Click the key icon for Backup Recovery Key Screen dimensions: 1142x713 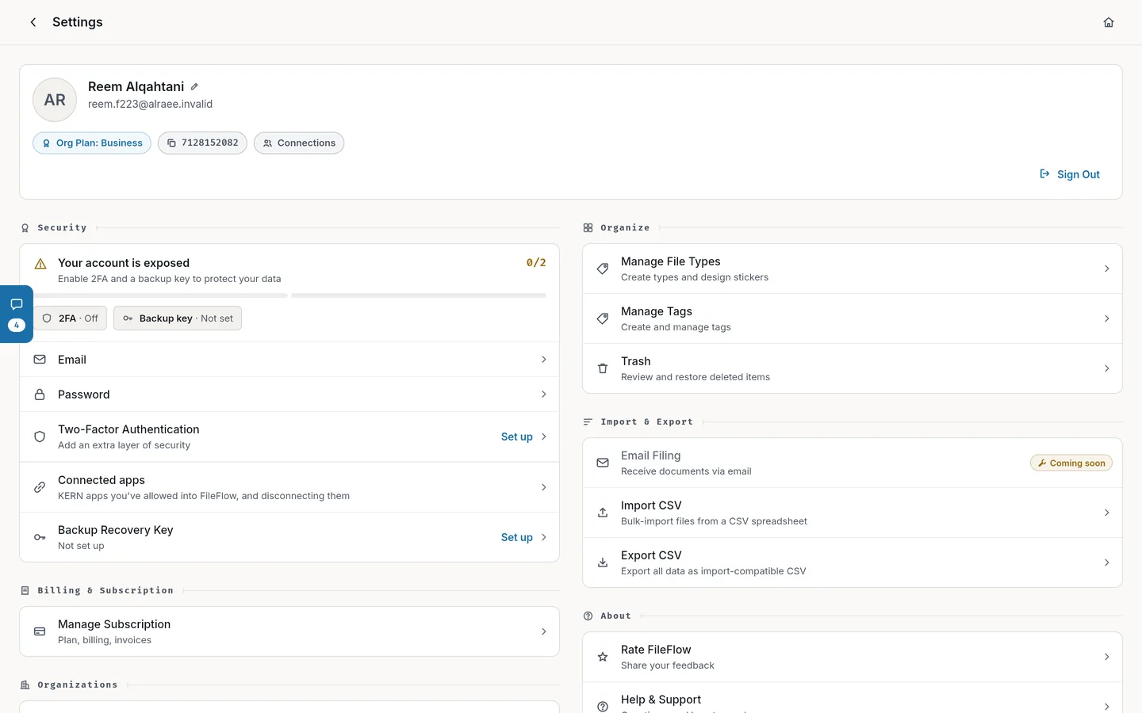(x=40, y=537)
